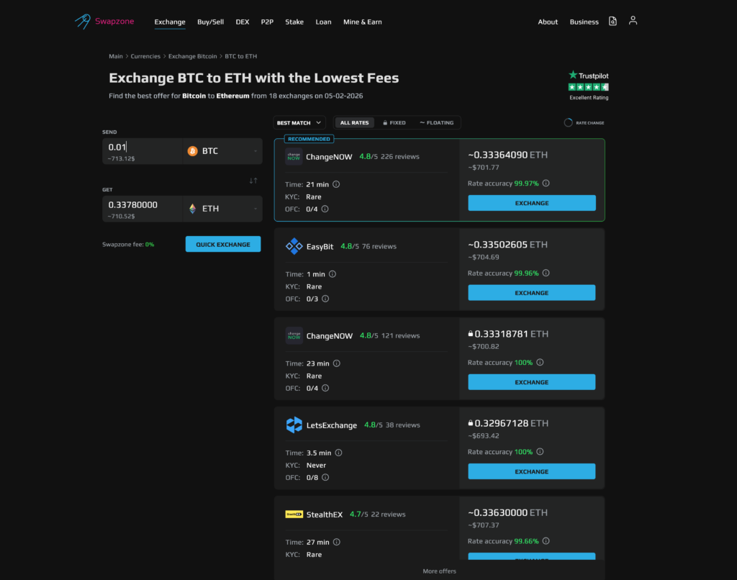
Task: Select the All Rates filter
Action: [354, 123]
